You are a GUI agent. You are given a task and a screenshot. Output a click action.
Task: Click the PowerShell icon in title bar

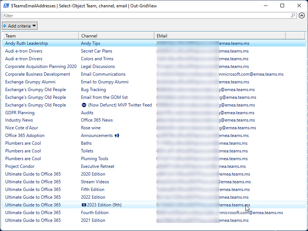point(6,6)
